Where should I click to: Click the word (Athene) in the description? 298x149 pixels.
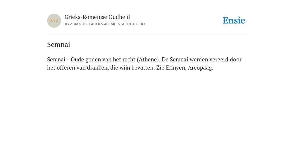148,59
